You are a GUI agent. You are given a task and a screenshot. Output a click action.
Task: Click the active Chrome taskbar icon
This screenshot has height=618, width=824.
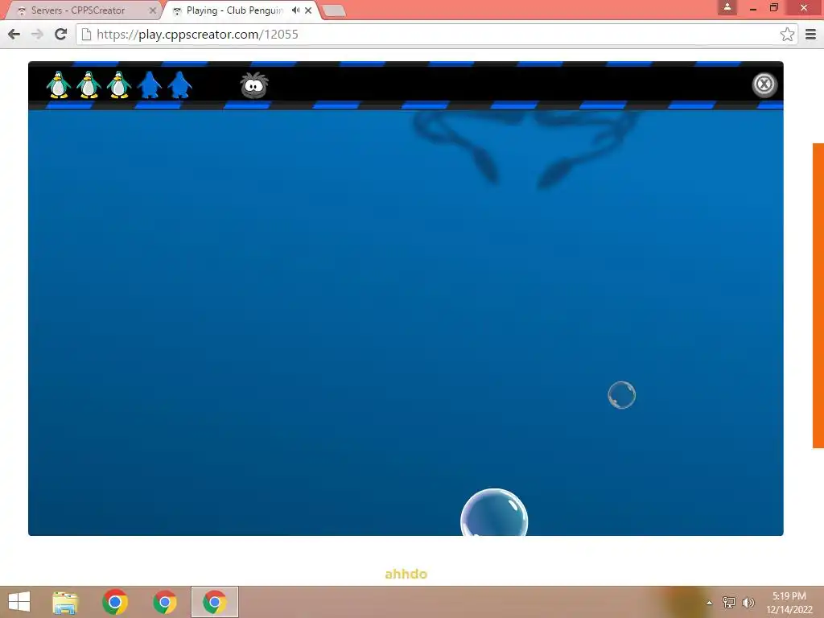(214, 602)
